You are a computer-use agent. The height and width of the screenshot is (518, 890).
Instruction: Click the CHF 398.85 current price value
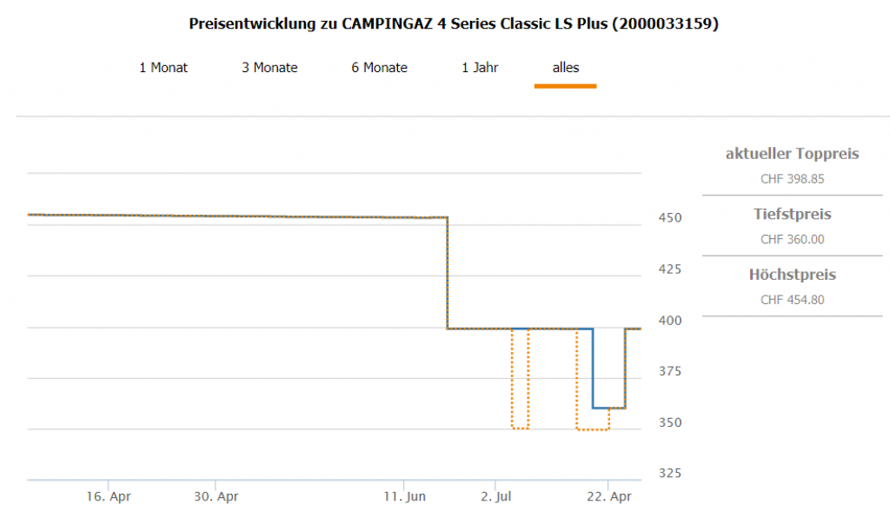click(x=792, y=179)
